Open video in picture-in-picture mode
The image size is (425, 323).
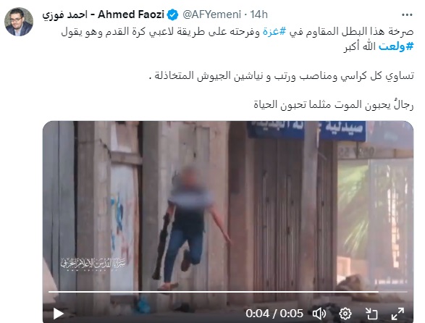point(371,314)
